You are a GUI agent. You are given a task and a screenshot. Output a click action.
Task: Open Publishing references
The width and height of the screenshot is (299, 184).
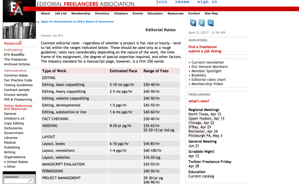(x=12, y=147)
